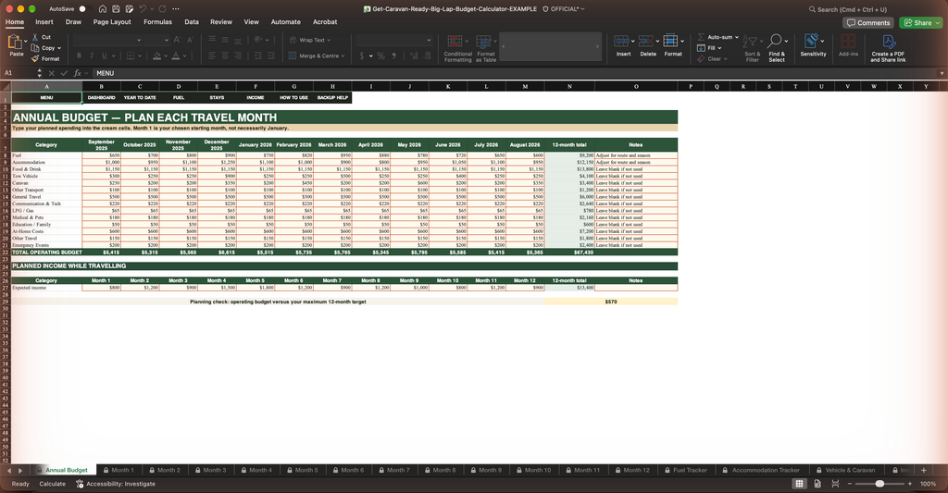Viewport: 948px width, 493px height.
Task: Click the Sensitivity icon
Action: point(811,41)
